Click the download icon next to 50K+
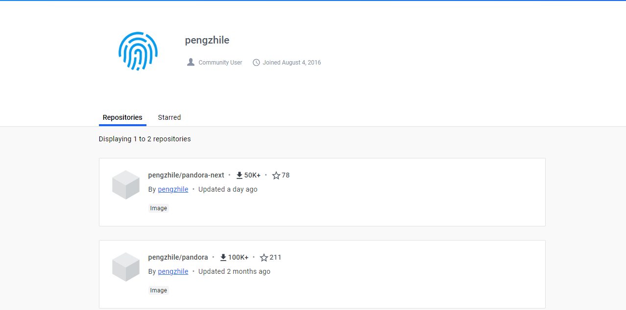Screen dimensions: 626x310 pyautogui.click(x=240, y=175)
